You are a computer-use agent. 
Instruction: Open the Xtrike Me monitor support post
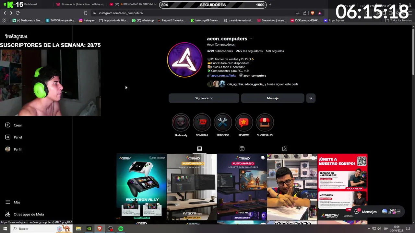242,187
